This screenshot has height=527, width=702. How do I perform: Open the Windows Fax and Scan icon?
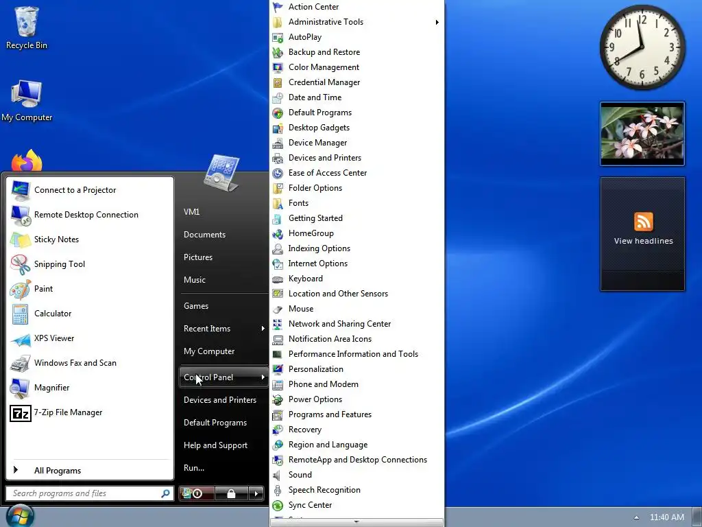(20, 364)
